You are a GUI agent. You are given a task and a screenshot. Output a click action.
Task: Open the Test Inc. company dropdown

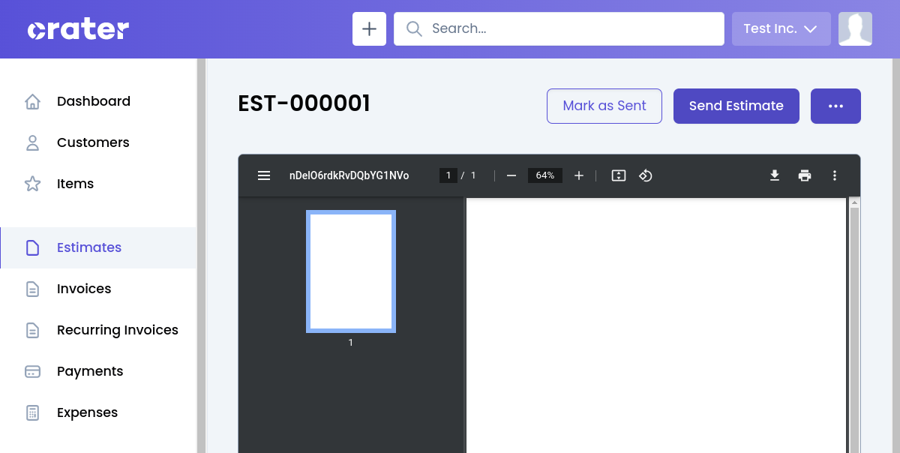coord(781,28)
